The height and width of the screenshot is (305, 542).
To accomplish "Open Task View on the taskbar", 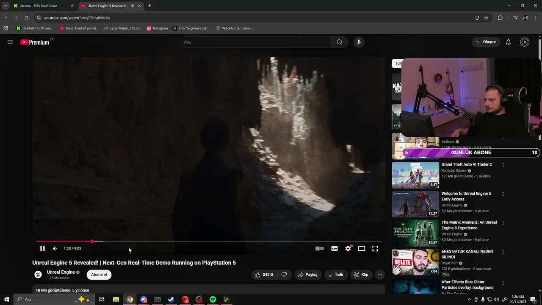I will click(x=102, y=299).
